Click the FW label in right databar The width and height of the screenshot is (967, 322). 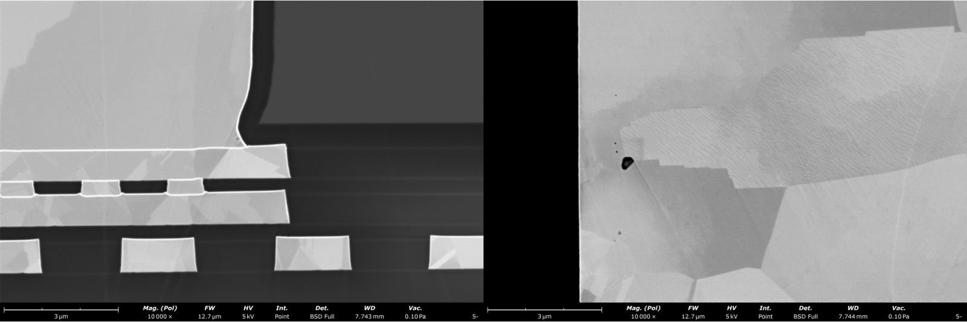tap(693, 308)
